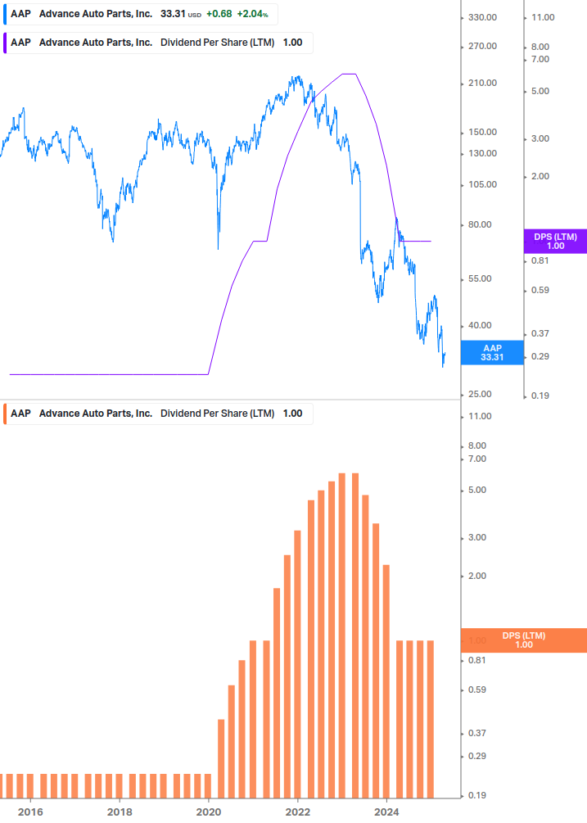The height and width of the screenshot is (823, 587).
Task: Click the purple DPS (LTM) 1.00 tag
Action: (x=556, y=242)
